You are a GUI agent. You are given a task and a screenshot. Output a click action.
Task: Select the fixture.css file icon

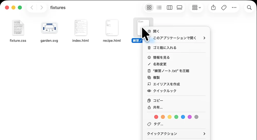coord(18,28)
